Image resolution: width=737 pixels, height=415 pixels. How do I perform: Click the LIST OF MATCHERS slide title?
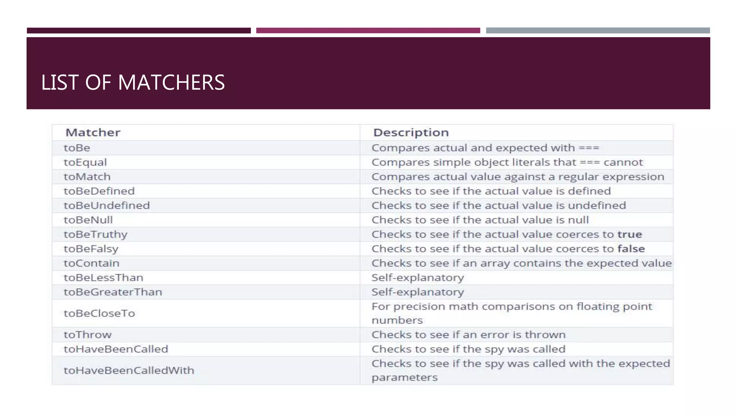pyautogui.click(x=133, y=82)
